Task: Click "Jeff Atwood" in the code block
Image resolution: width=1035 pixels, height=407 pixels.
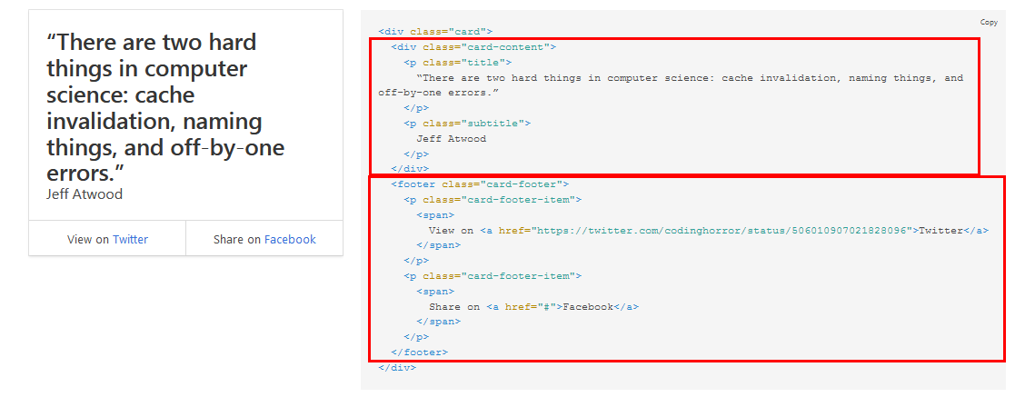Action: [x=451, y=138]
